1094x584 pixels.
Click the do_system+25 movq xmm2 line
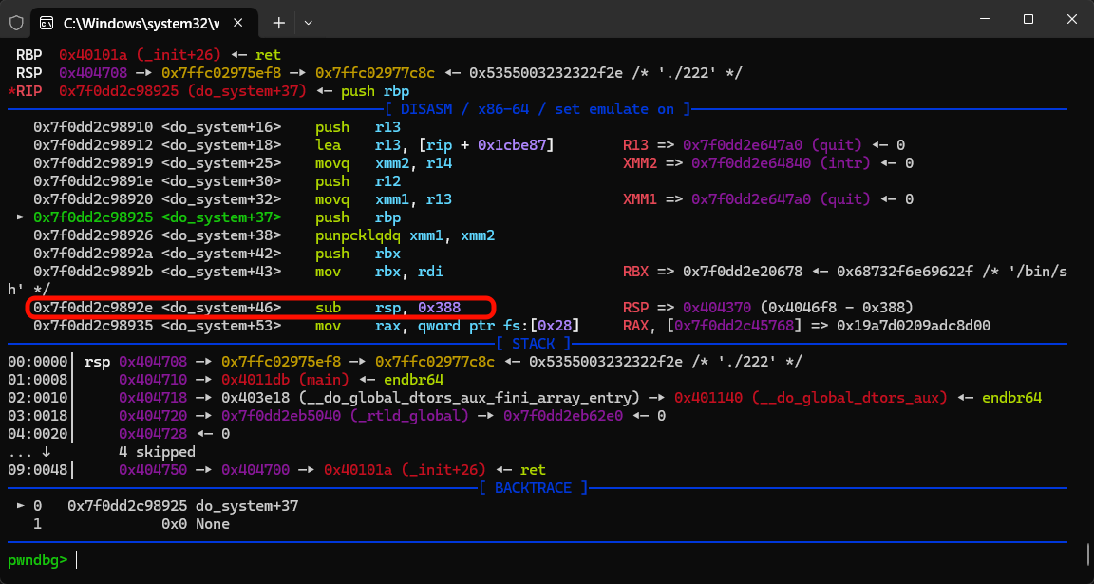tap(244, 163)
